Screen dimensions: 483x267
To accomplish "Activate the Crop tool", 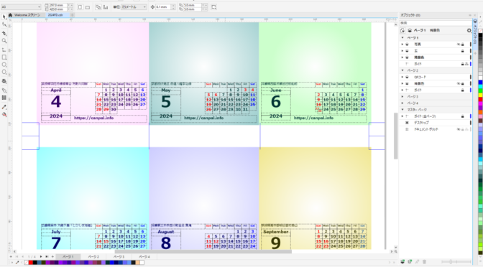I will tap(4, 33).
